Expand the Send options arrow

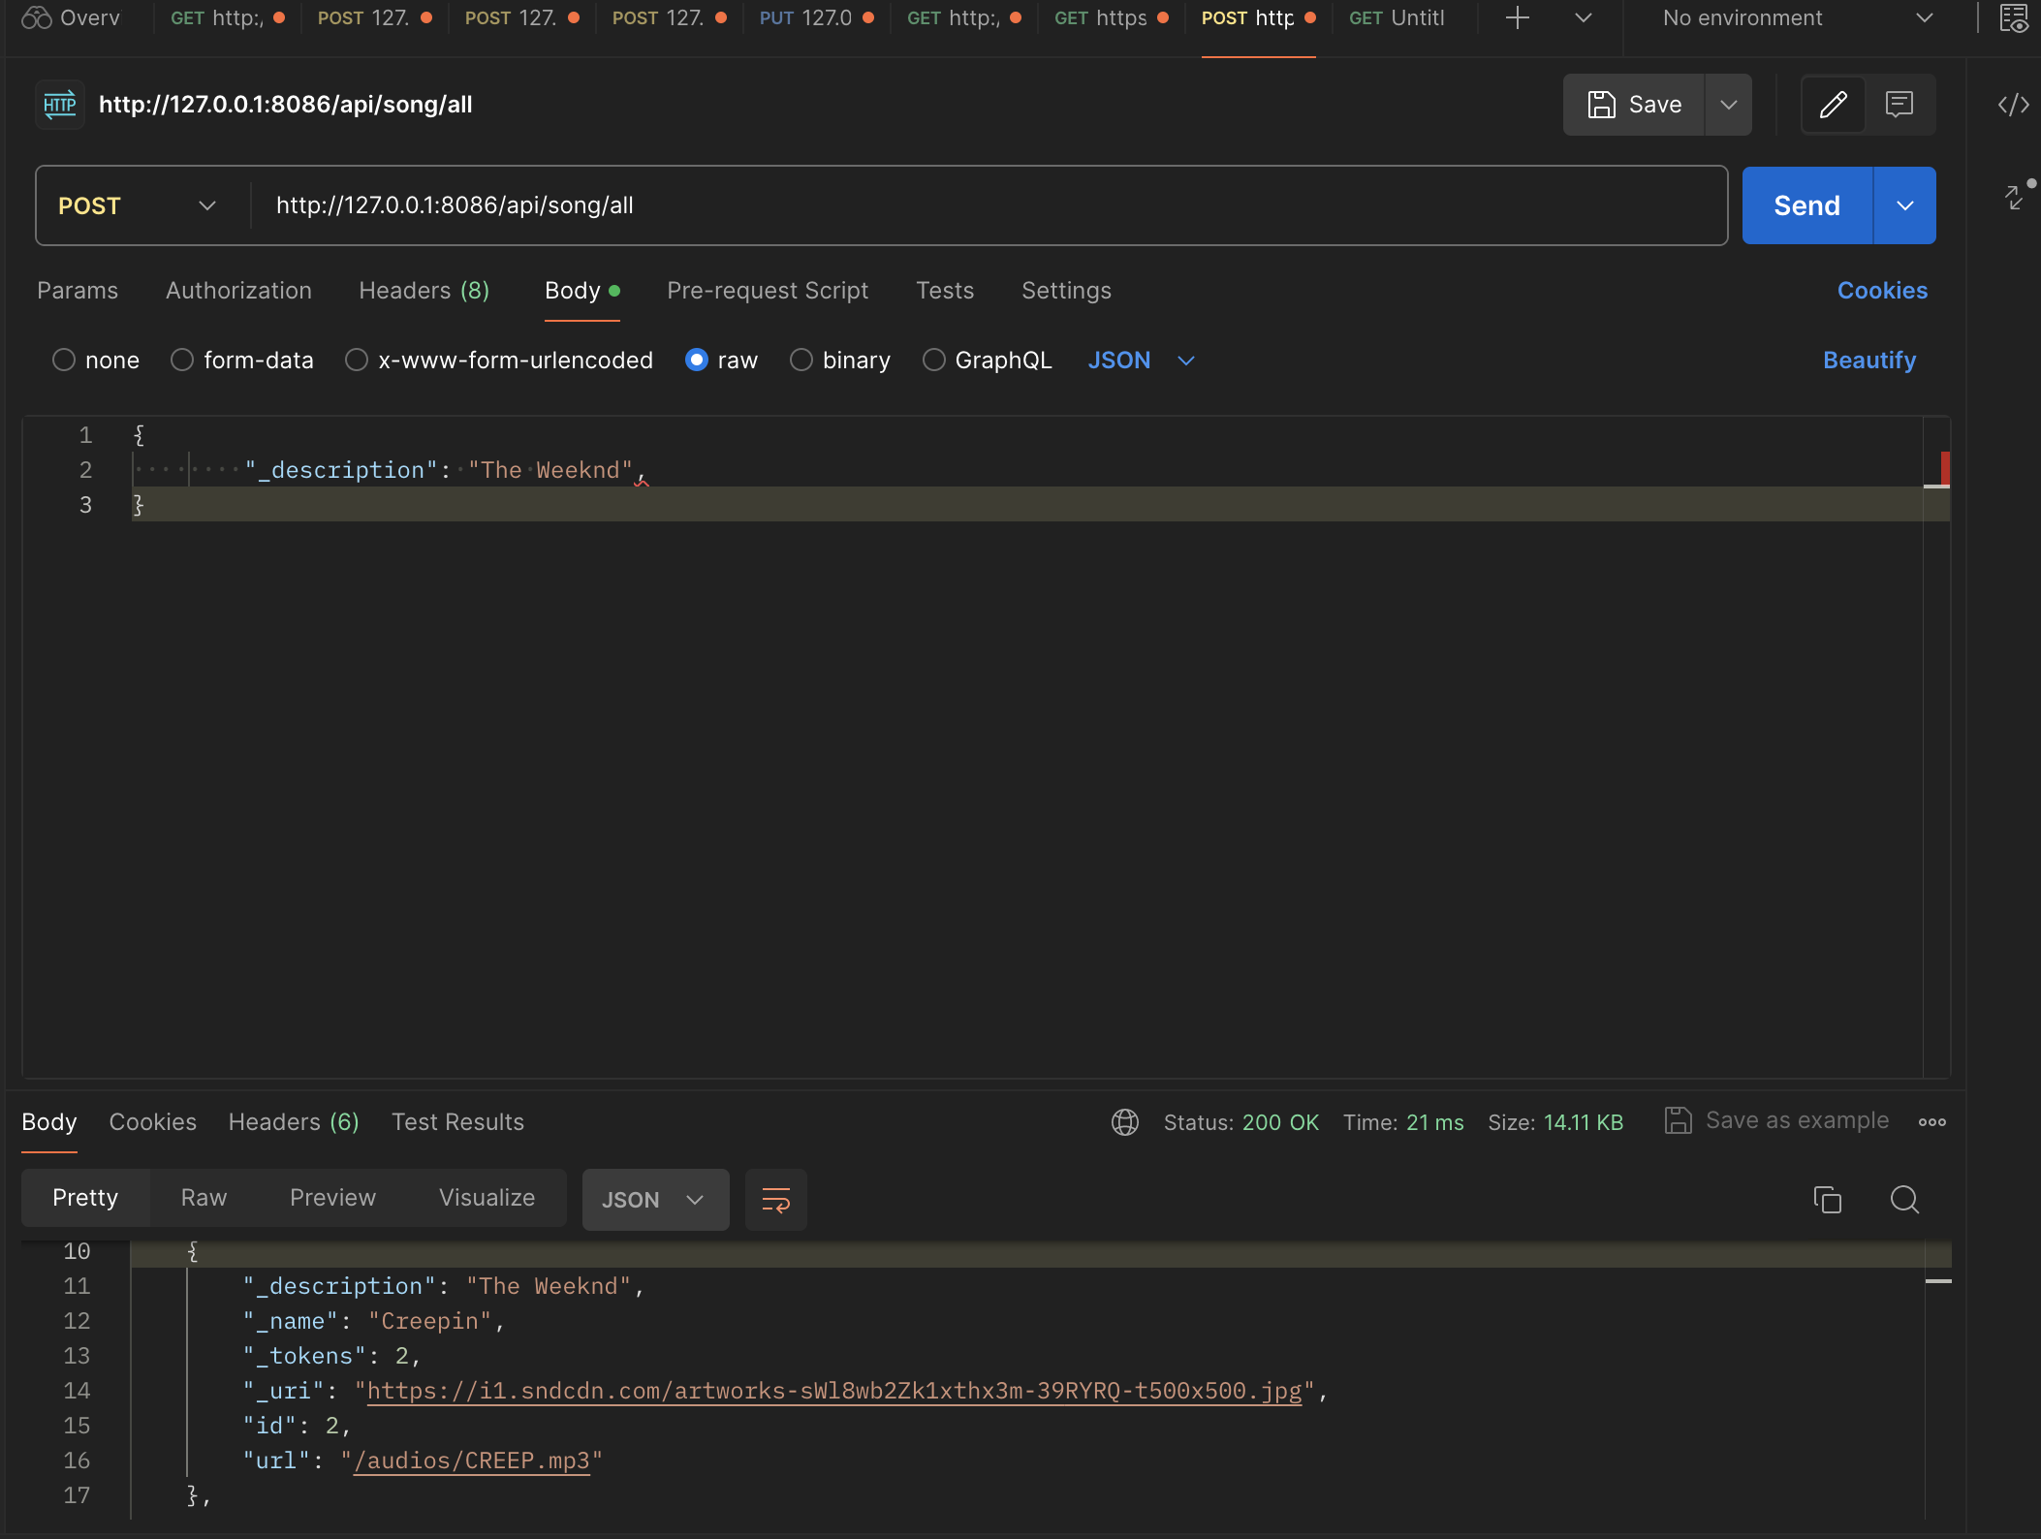(x=1904, y=205)
